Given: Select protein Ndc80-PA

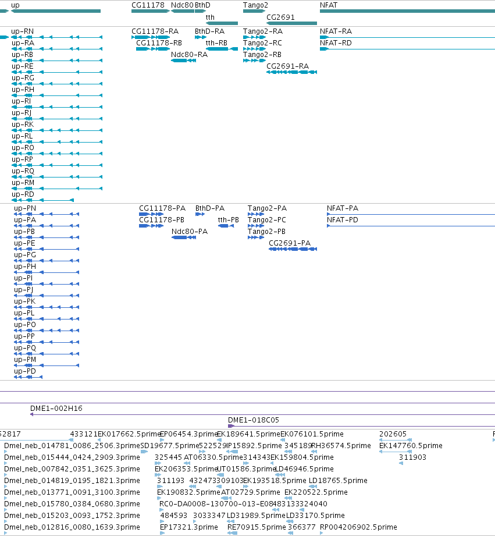Looking at the screenshot, I should 184,237.
